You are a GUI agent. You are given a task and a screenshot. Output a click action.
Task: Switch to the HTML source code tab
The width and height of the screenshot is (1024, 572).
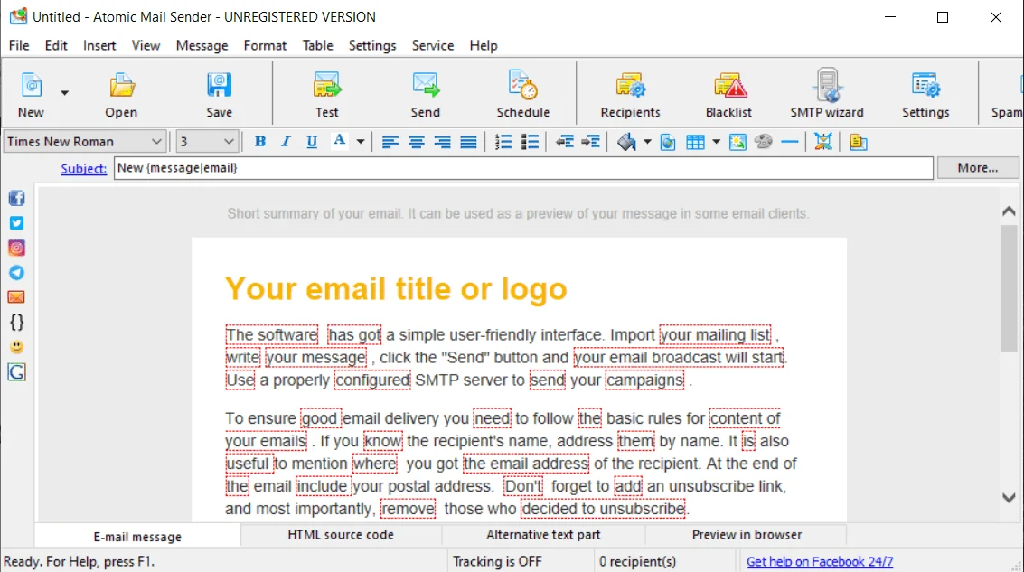click(x=341, y=535)
